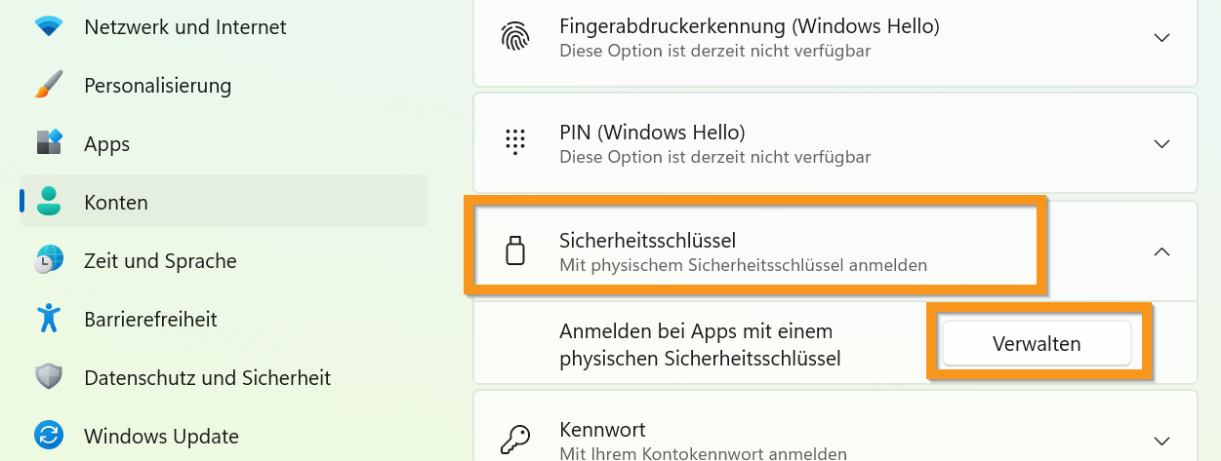
Task: Click the fingerprint icon for Fingerabdruckerkennung
Action: (x=515, y=37)
